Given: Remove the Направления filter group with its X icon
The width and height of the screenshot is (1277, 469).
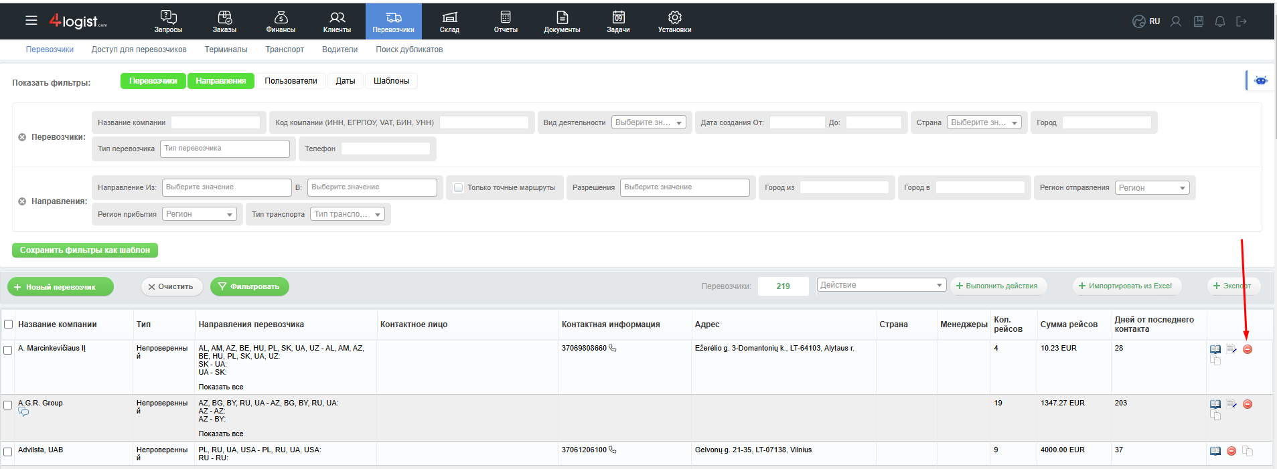Looking at the screenshot, I should coord(22,201).
